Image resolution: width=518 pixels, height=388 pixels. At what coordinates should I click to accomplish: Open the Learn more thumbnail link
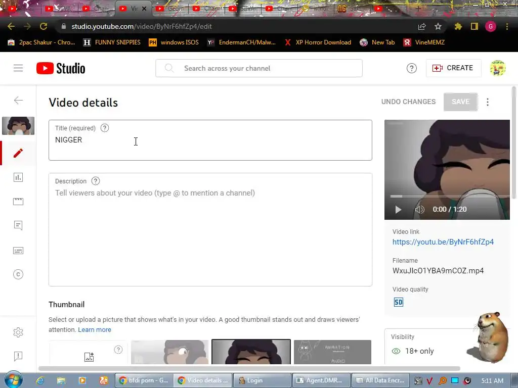95,329
